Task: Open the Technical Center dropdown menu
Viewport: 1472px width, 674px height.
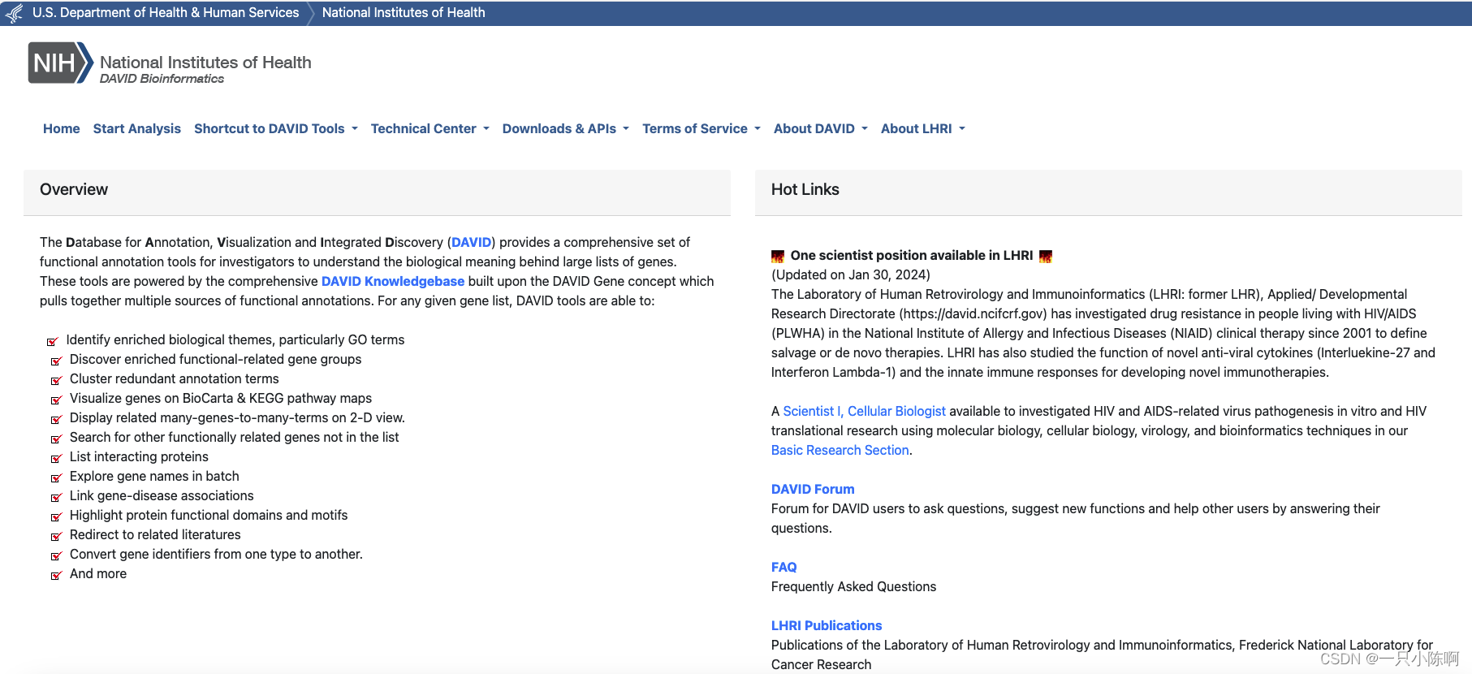Action: click(430, 128)
